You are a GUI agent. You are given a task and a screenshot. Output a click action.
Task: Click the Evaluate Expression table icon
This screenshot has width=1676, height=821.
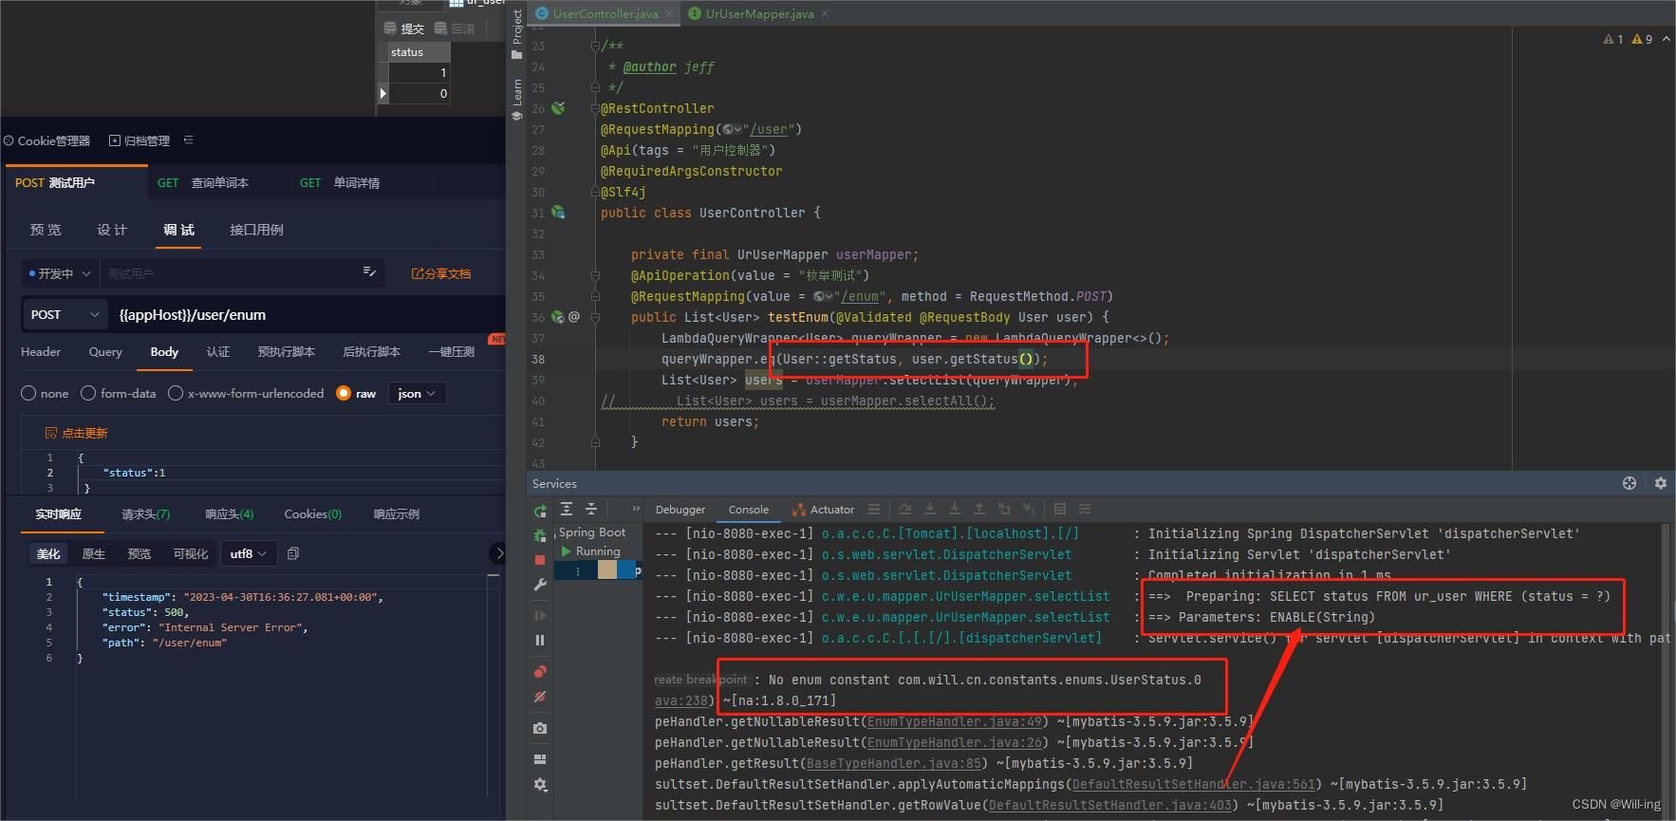[x=1060, y=509]
